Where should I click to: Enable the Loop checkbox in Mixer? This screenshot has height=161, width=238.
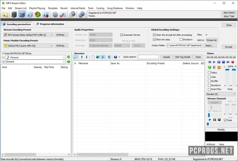[x=209, y=77]
